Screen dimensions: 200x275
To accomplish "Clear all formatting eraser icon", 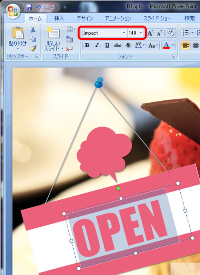I will [171, 33].
